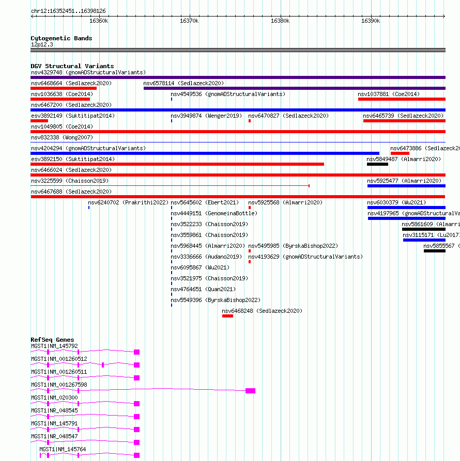The width and height of the screenshot is (460, 461).
Task: Select MGST1|NM_020300 transcript label
Action: pyautogui.click(x=54, y=398)
